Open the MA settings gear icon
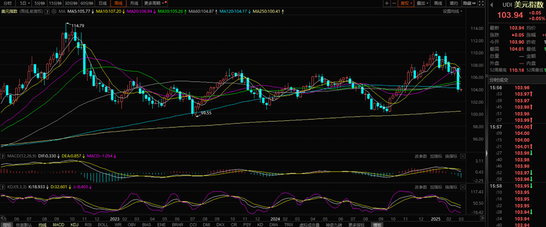The image size is (546, 227). click(54, 11)
